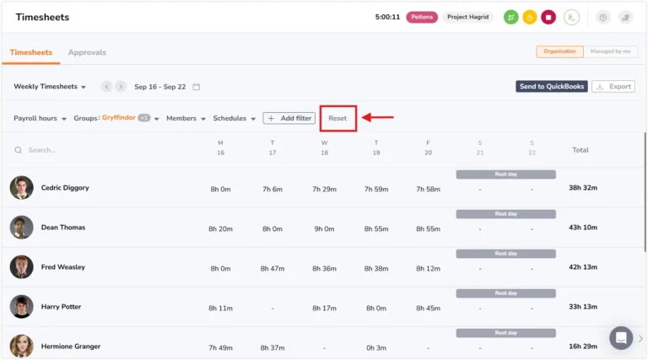
Task: Click the Friday 20 column header
Action: pyautogui.click(x=428, y=148)
